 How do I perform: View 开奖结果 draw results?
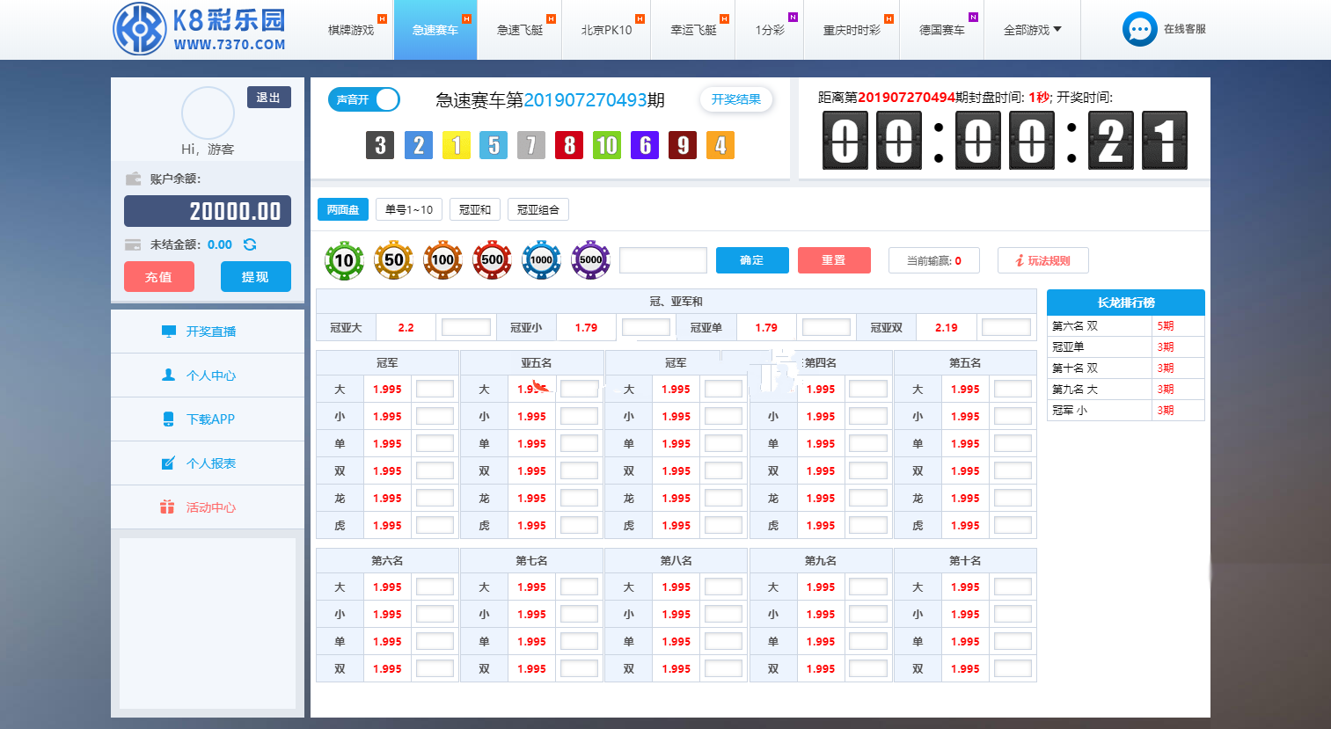click(735, 99)
